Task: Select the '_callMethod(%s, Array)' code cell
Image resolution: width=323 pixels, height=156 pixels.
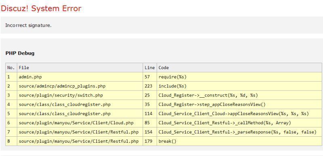Action: [239, 123]
